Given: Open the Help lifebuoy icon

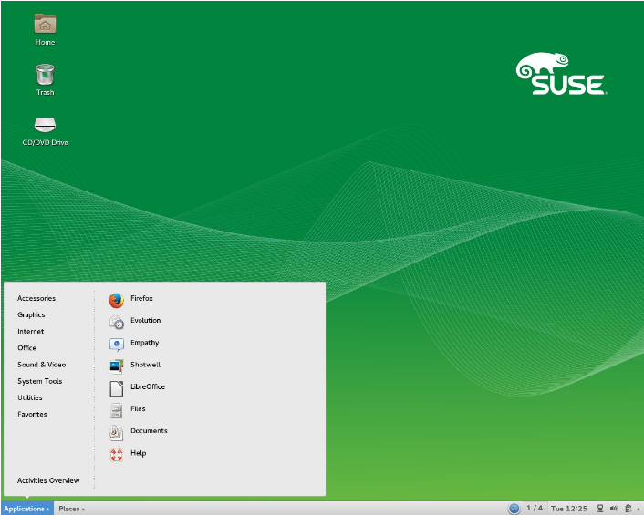Looking at the screenshot, I should 116,455.
